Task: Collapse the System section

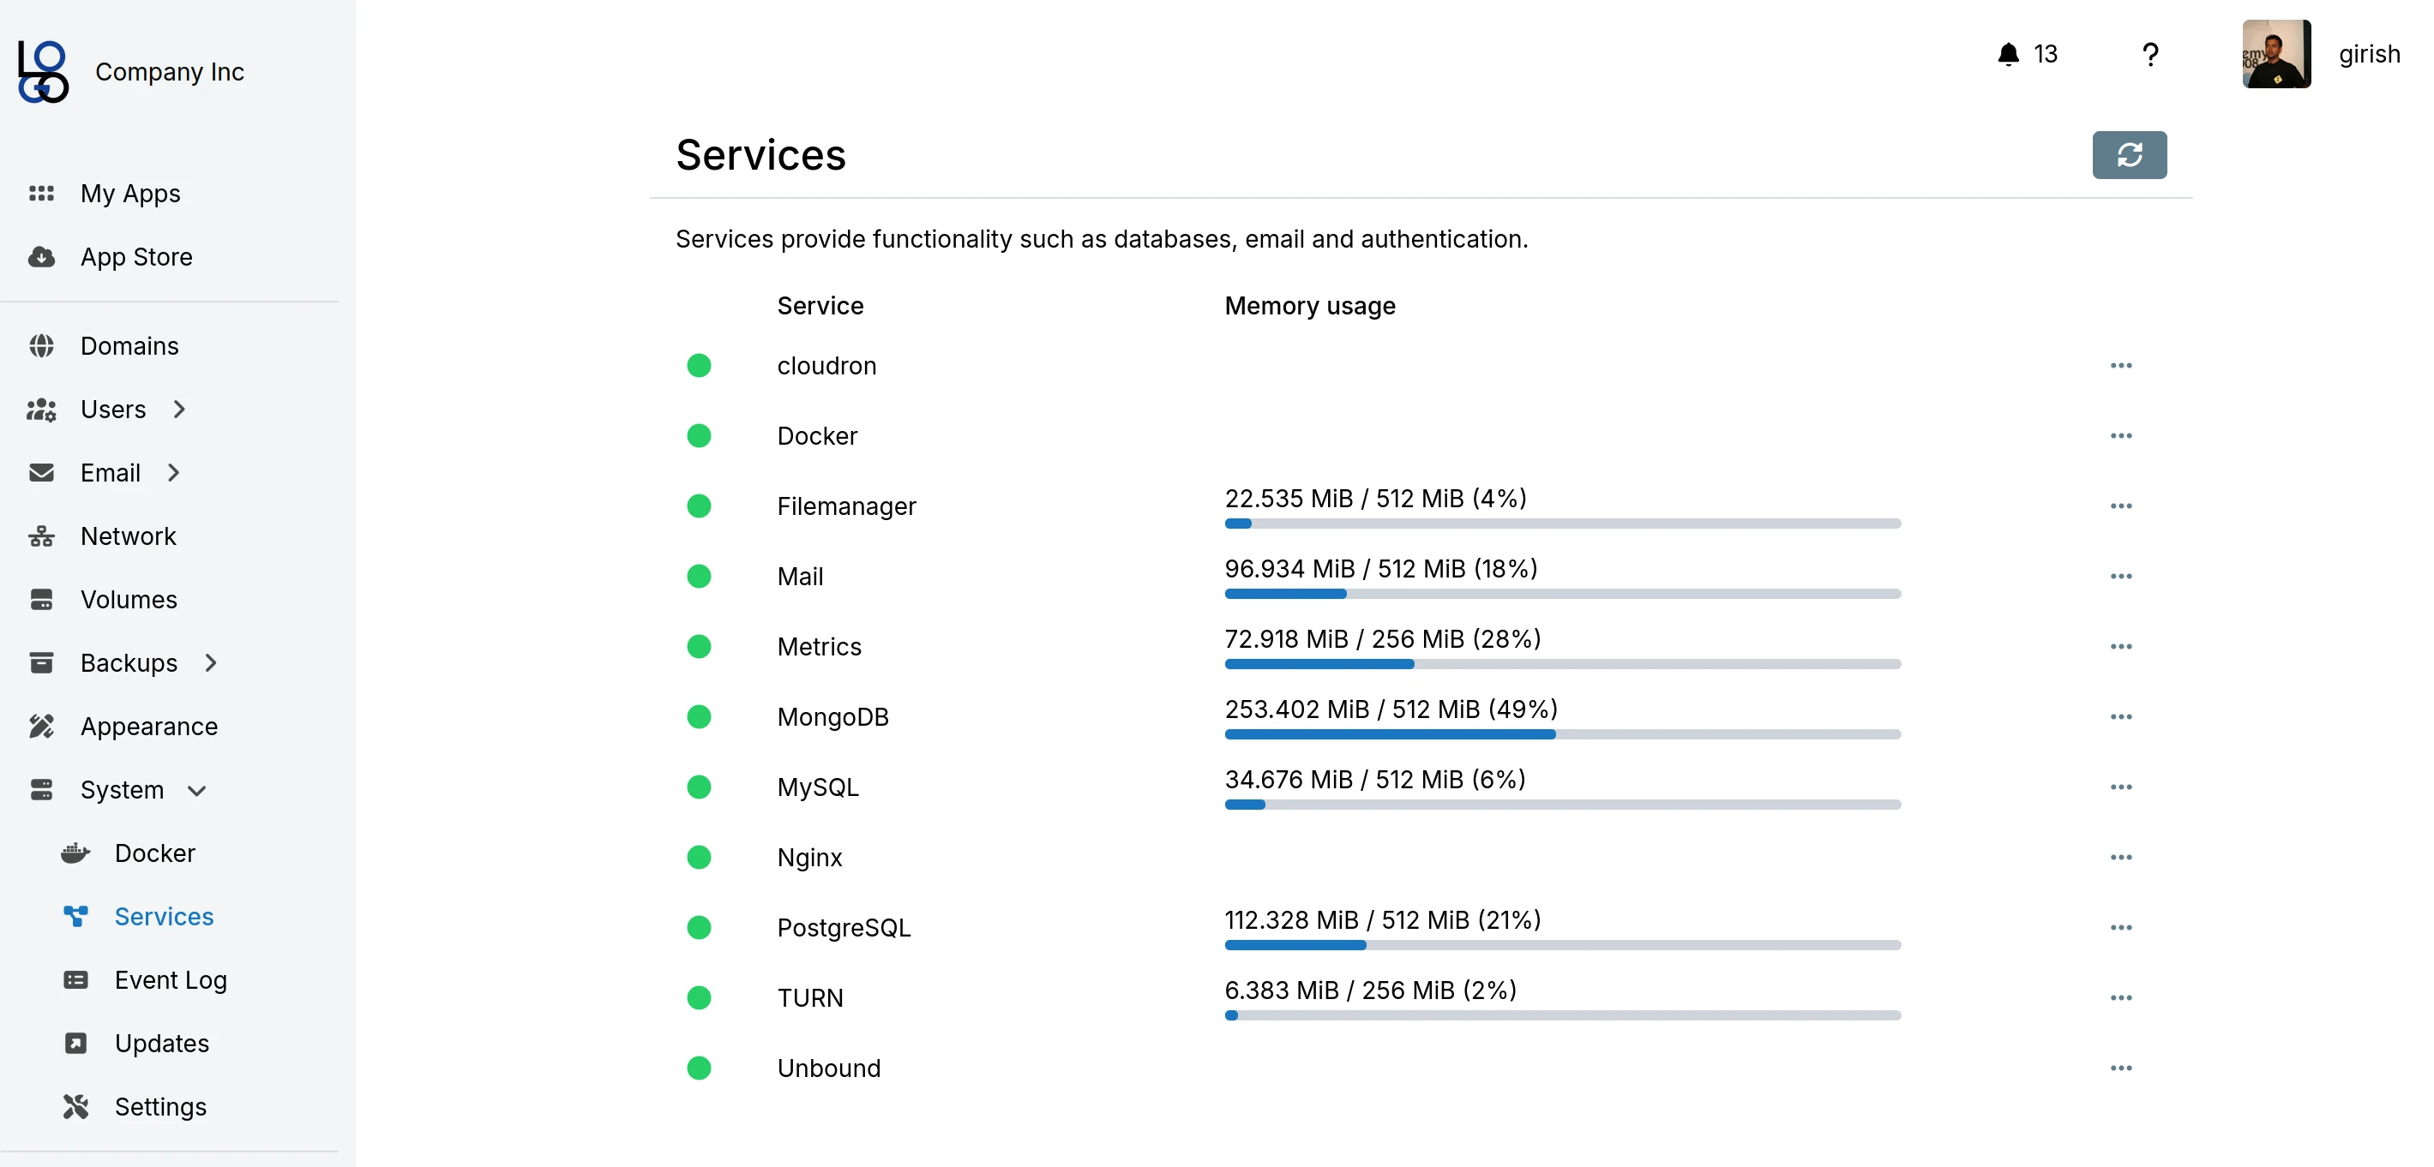Action: [196, 791]
